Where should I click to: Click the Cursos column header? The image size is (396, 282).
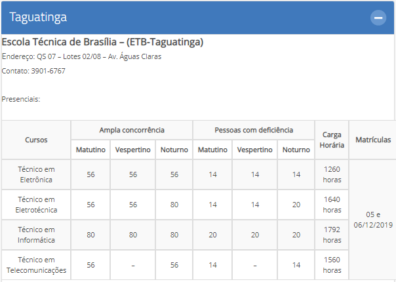(36, 140)
